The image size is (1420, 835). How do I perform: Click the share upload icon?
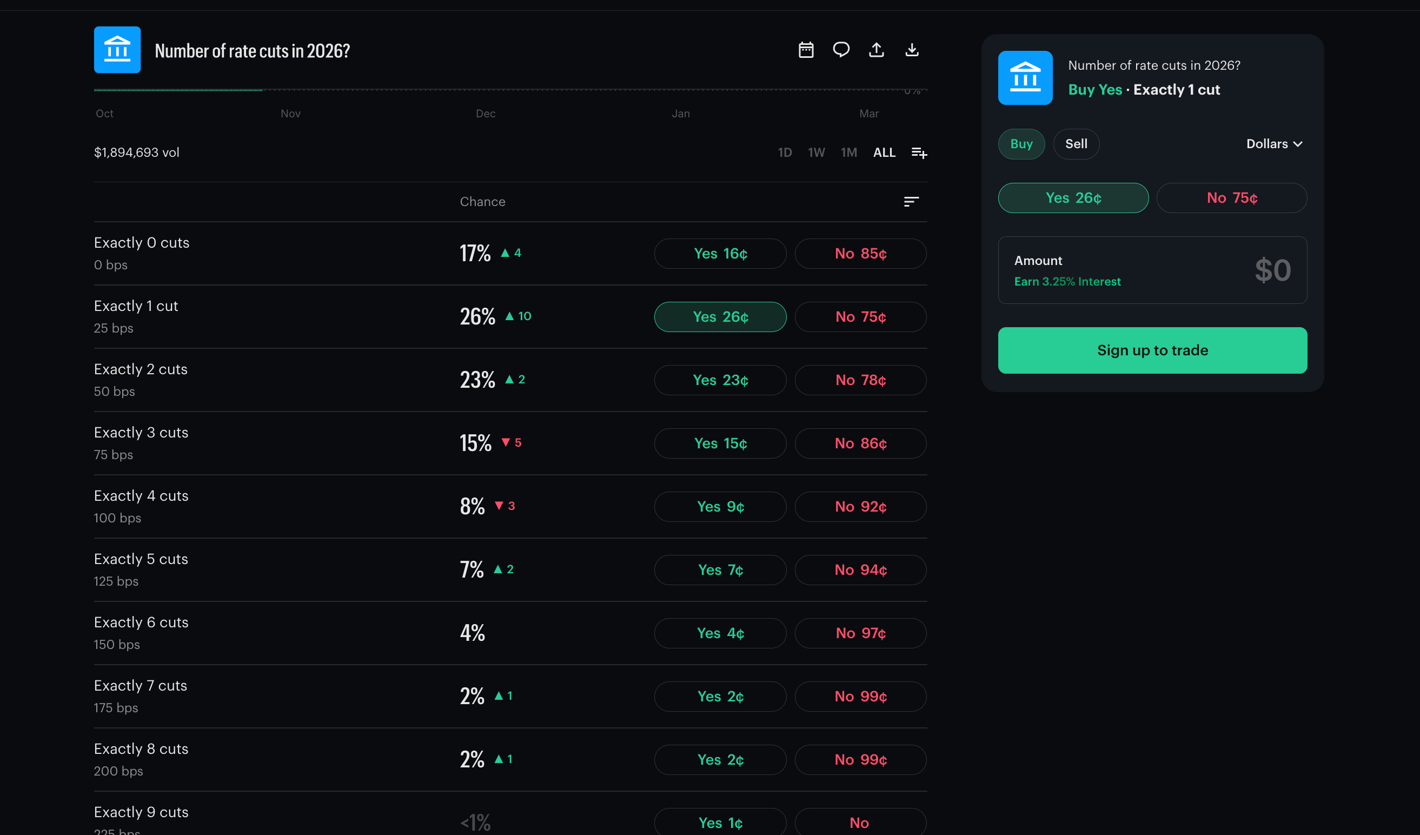click(x=876, y=50)
